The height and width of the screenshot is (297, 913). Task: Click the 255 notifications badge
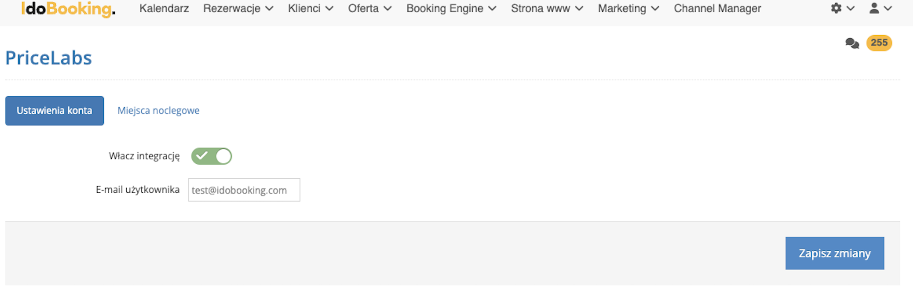[x=879, y=43]
